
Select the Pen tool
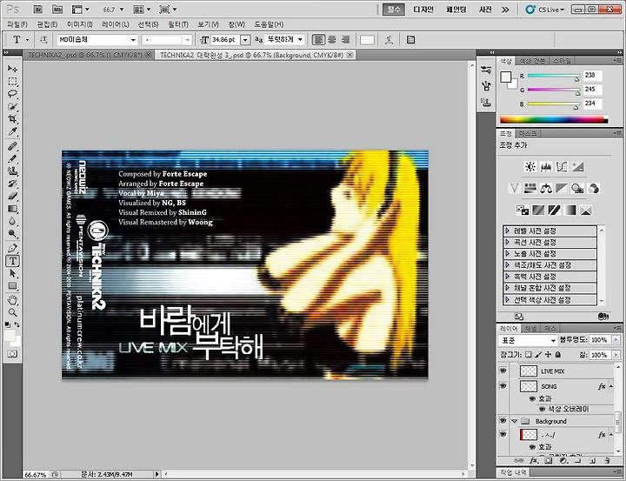point(12,248)
